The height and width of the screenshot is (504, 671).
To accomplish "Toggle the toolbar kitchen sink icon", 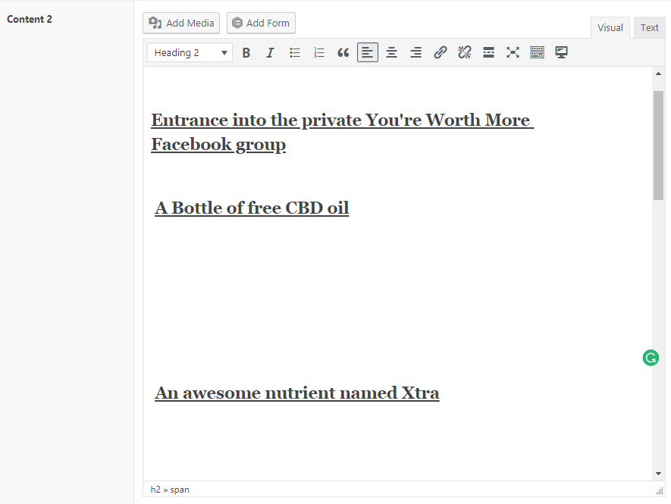I will 537,52.
